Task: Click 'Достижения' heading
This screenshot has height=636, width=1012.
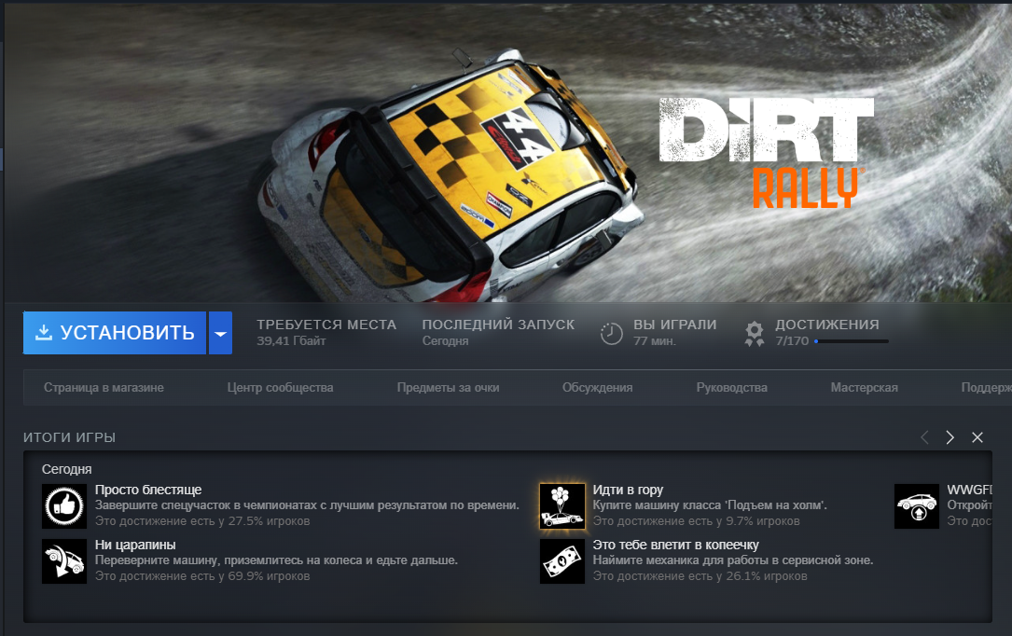Action: [826, 325]
